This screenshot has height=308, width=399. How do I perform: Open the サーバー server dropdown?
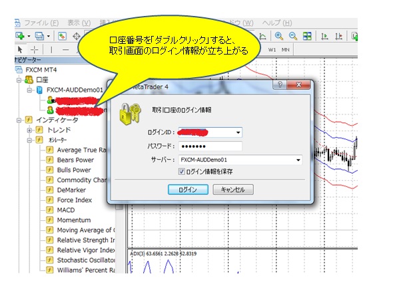coord(298,160)
